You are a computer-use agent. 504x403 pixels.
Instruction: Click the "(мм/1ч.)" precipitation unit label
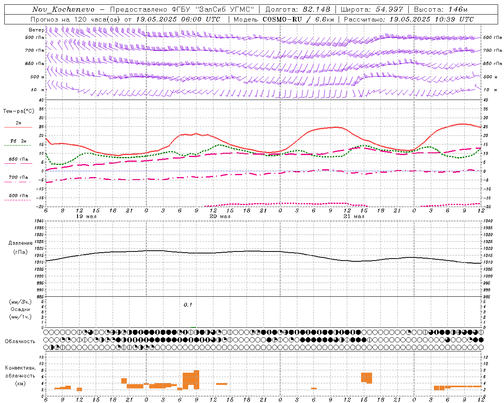pyautogui.click(x=20, y=317)
